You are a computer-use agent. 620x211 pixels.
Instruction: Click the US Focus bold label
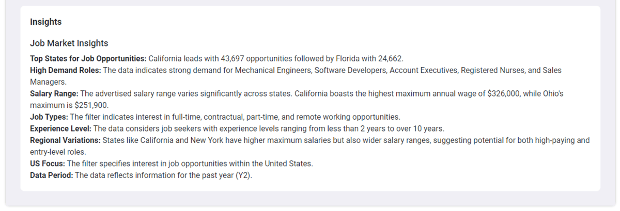(x=48, y=164)
